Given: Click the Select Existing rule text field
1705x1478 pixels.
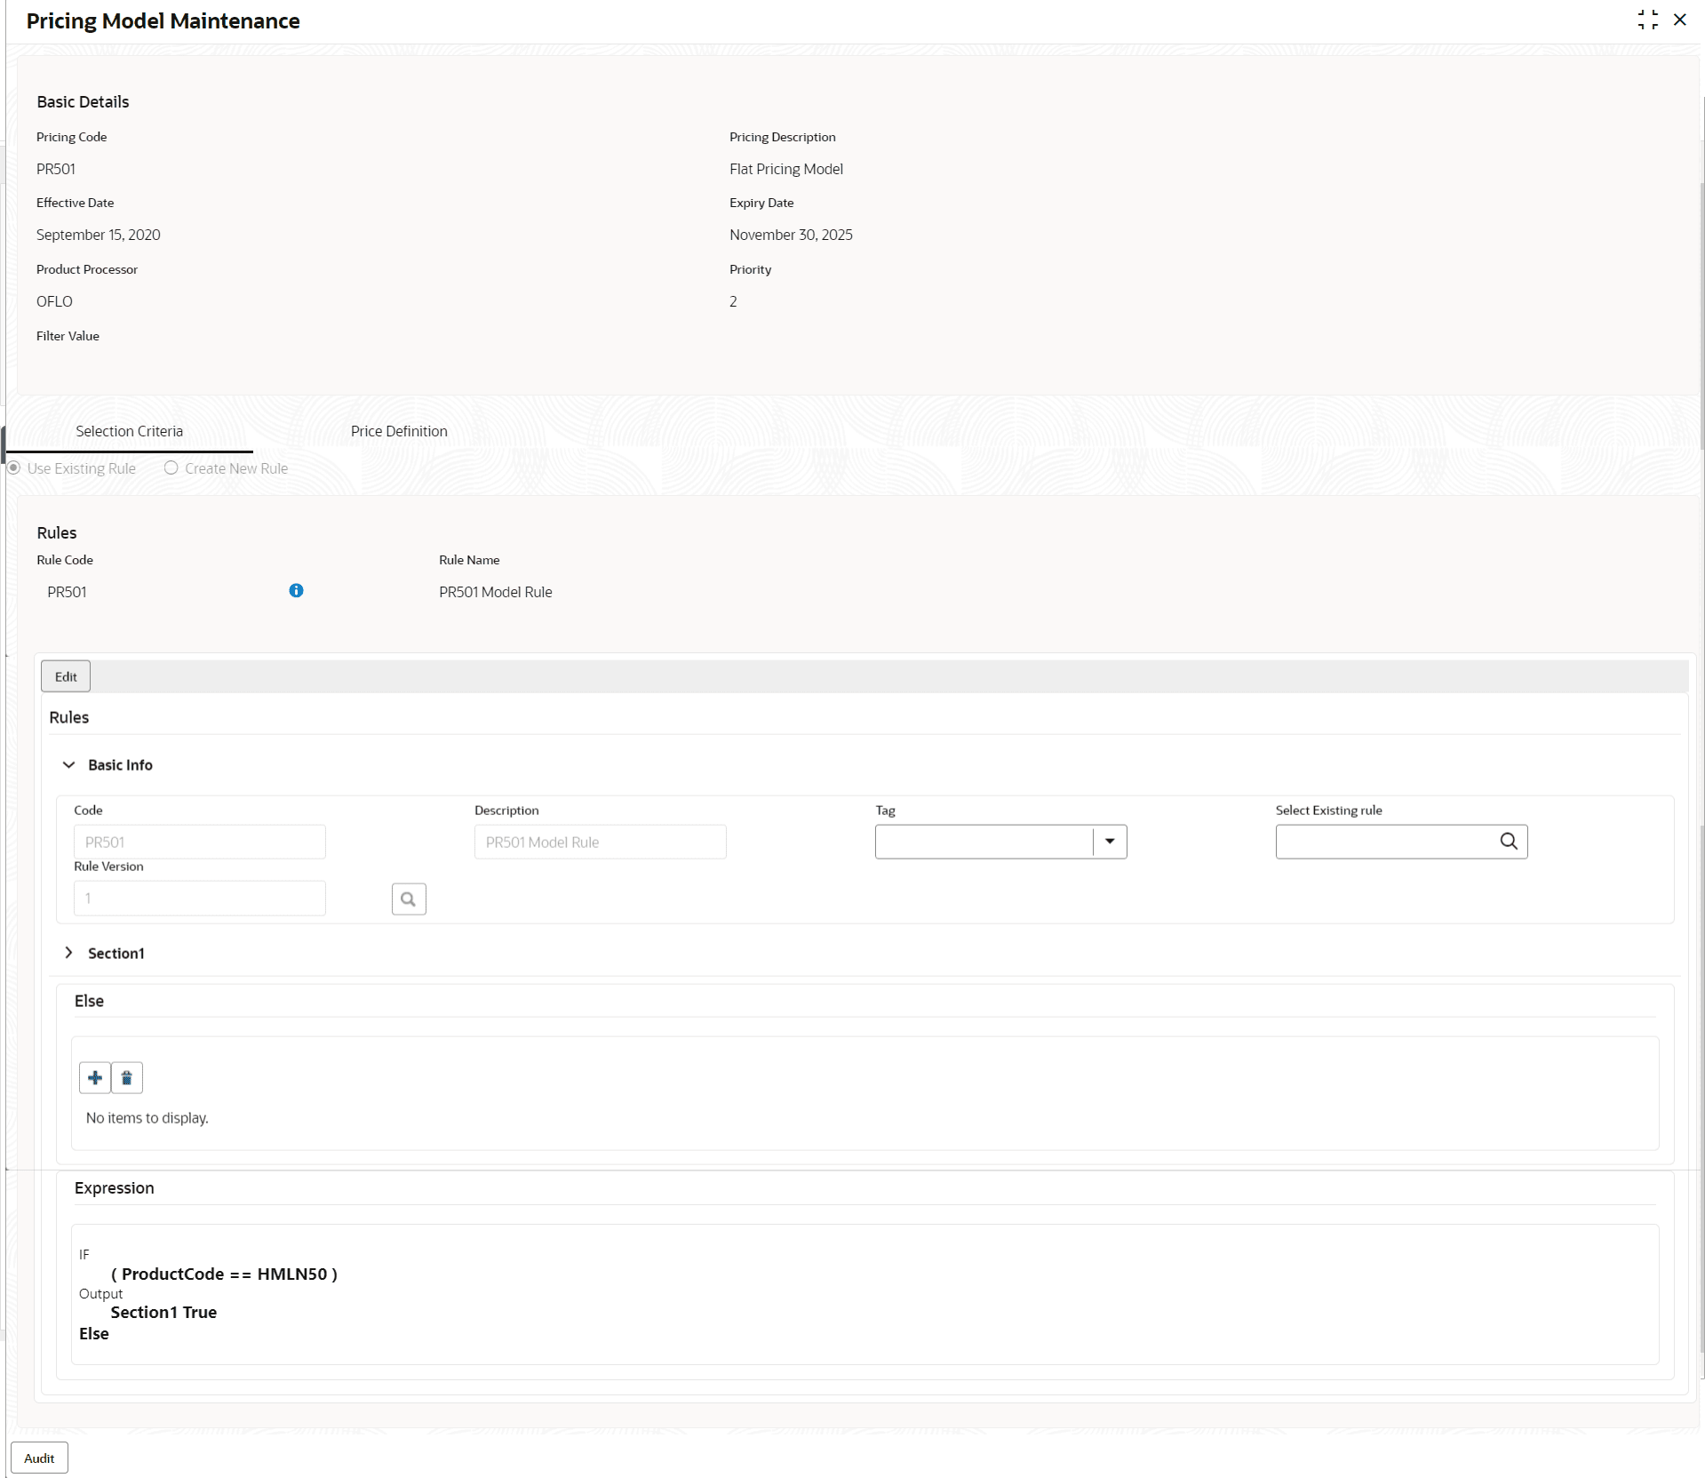Looking at the screenshot, I should point(1385,841).
